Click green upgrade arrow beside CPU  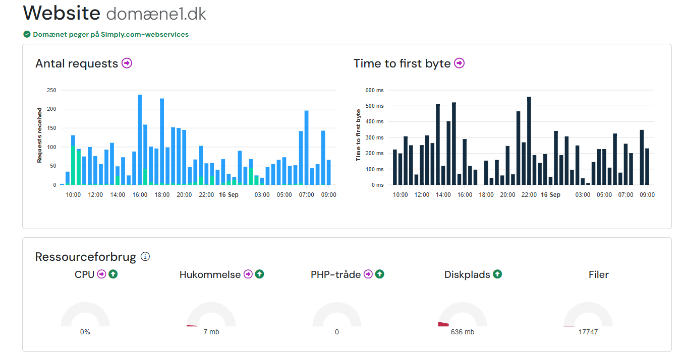tap(113, 274)
